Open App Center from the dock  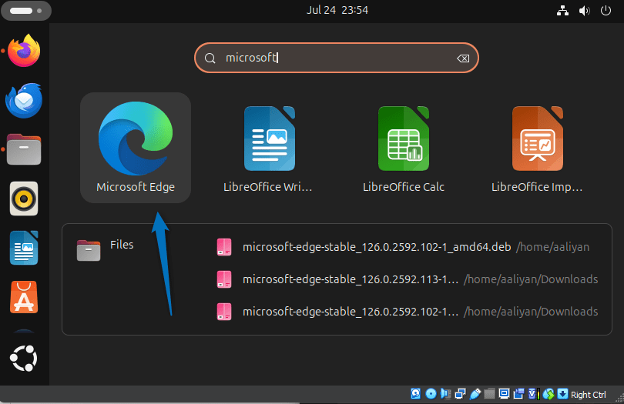pos(24,297)
